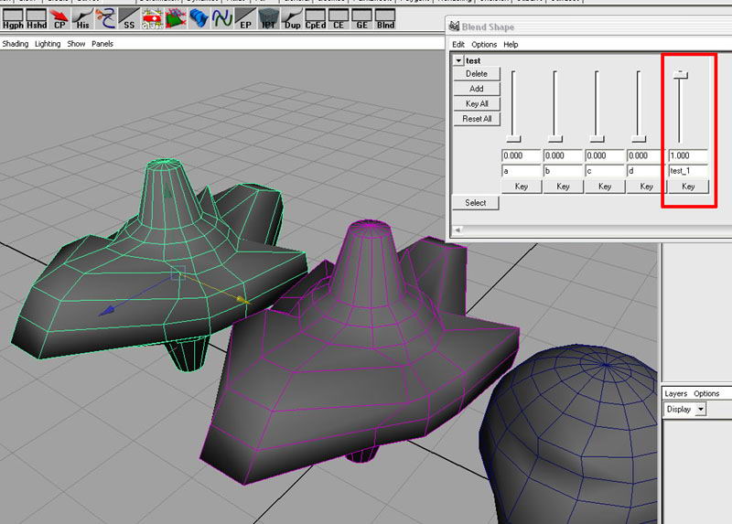732x524 pixels.
Task: Open the Show viewport menu
Action: tap(76, 44)
